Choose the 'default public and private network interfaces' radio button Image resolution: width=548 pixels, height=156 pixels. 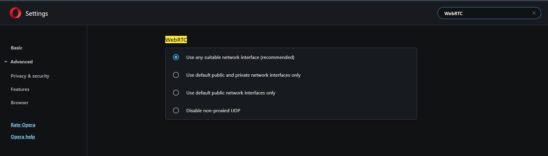(x=176, y=75)
